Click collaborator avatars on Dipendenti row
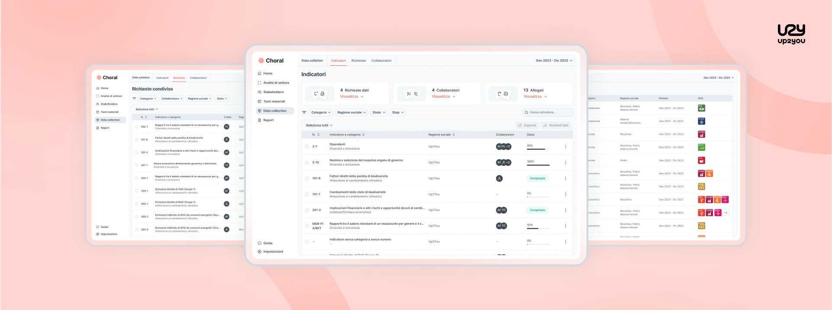Viewport: 832px width, 310px height. (x=504, y=147)
